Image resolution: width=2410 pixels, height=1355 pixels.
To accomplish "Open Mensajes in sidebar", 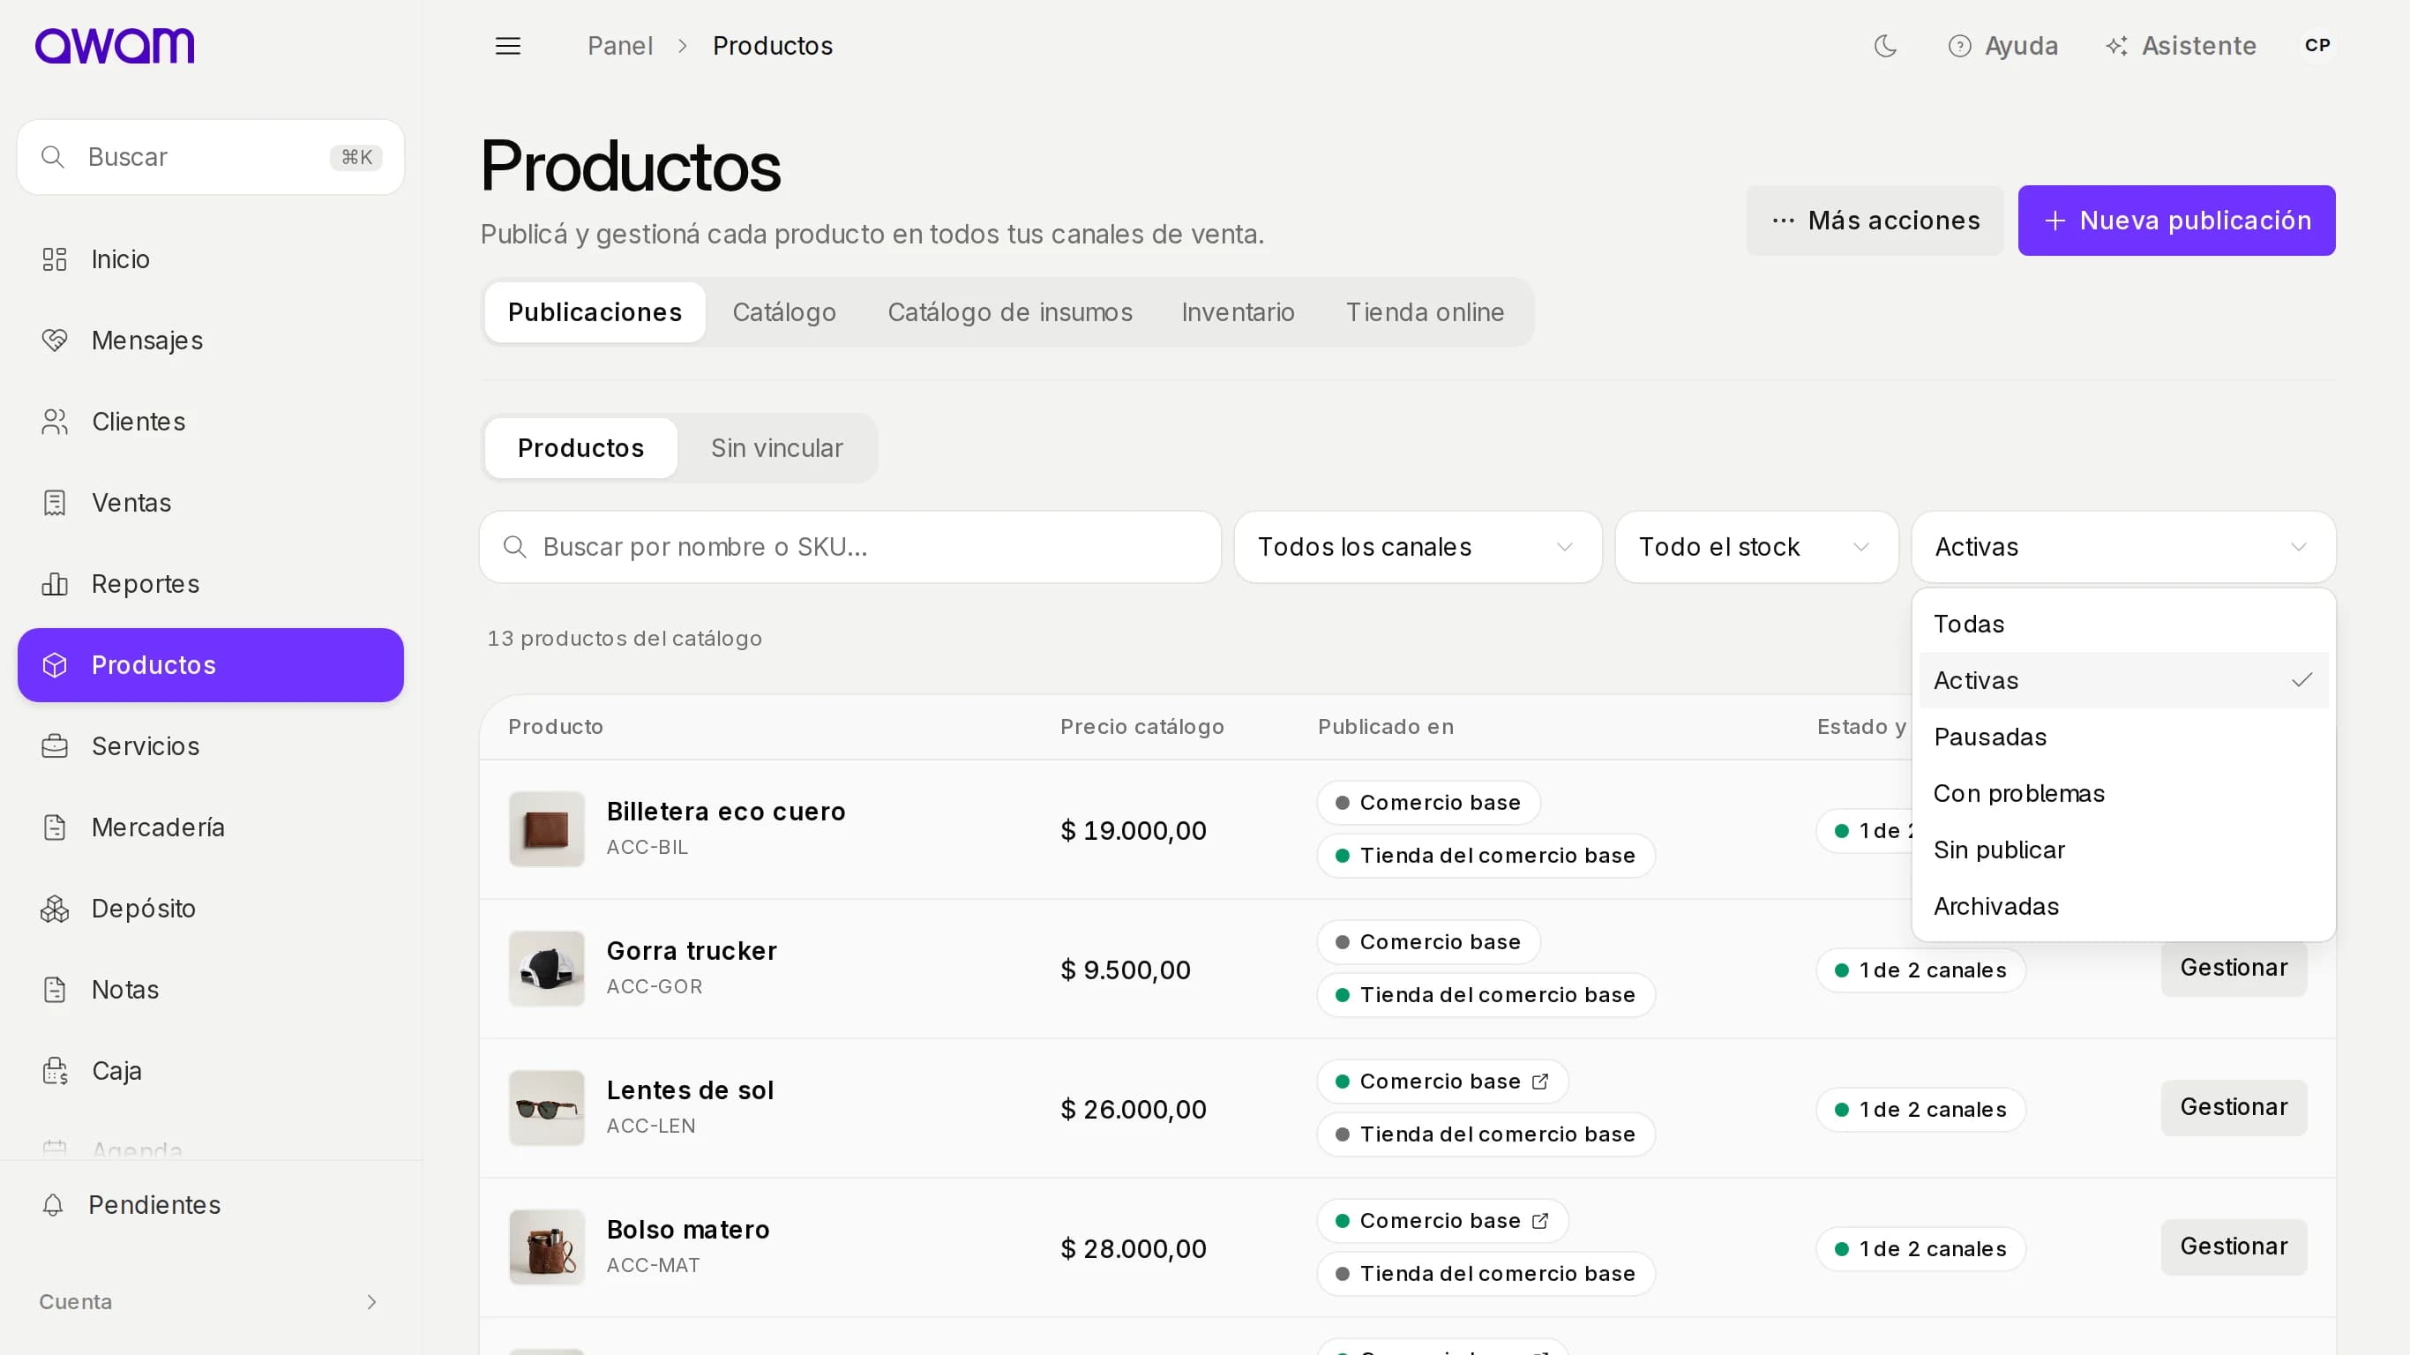I will [211, 341].
